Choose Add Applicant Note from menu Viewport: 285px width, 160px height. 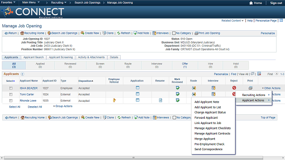[207, 102]
